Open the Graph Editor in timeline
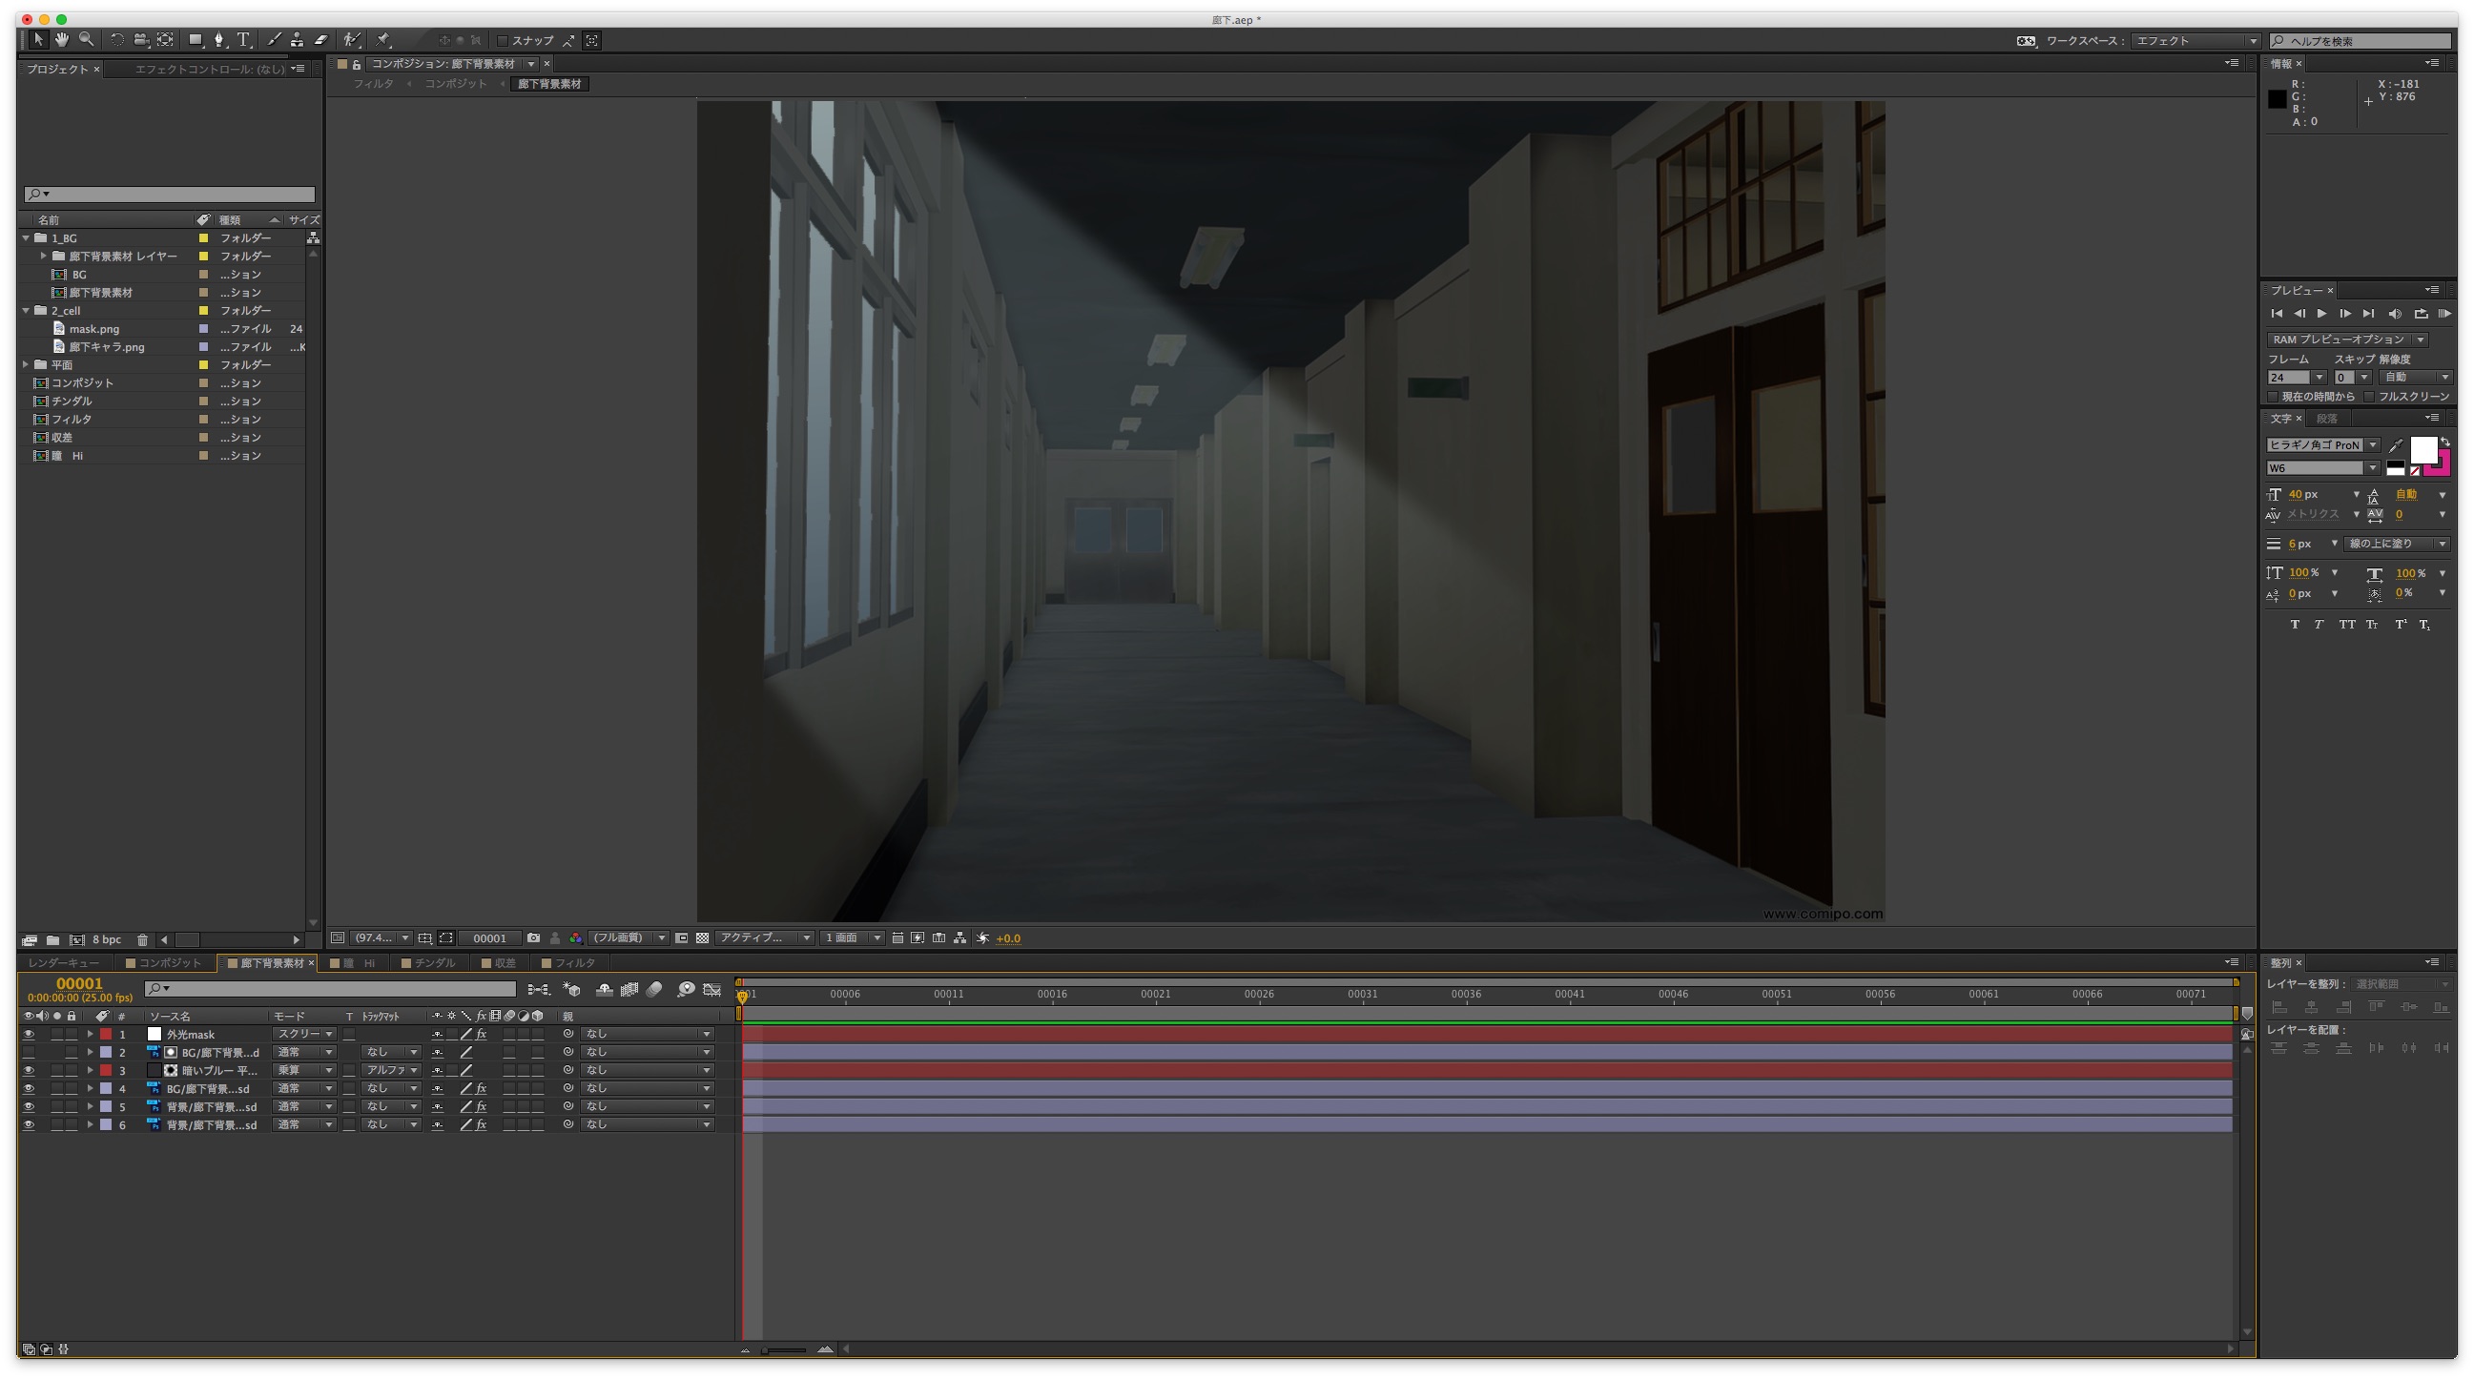The height and width of the screenshot is (1379, 2474). [711, 989]
